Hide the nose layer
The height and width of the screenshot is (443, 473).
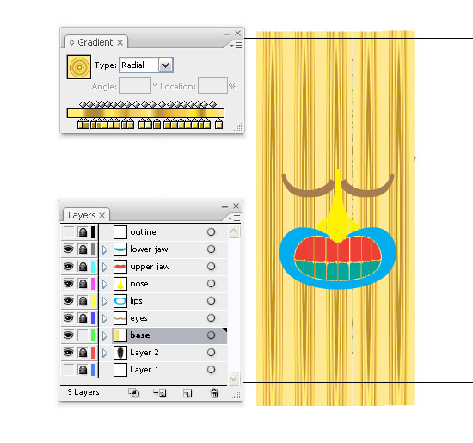(x=69, y=284)
